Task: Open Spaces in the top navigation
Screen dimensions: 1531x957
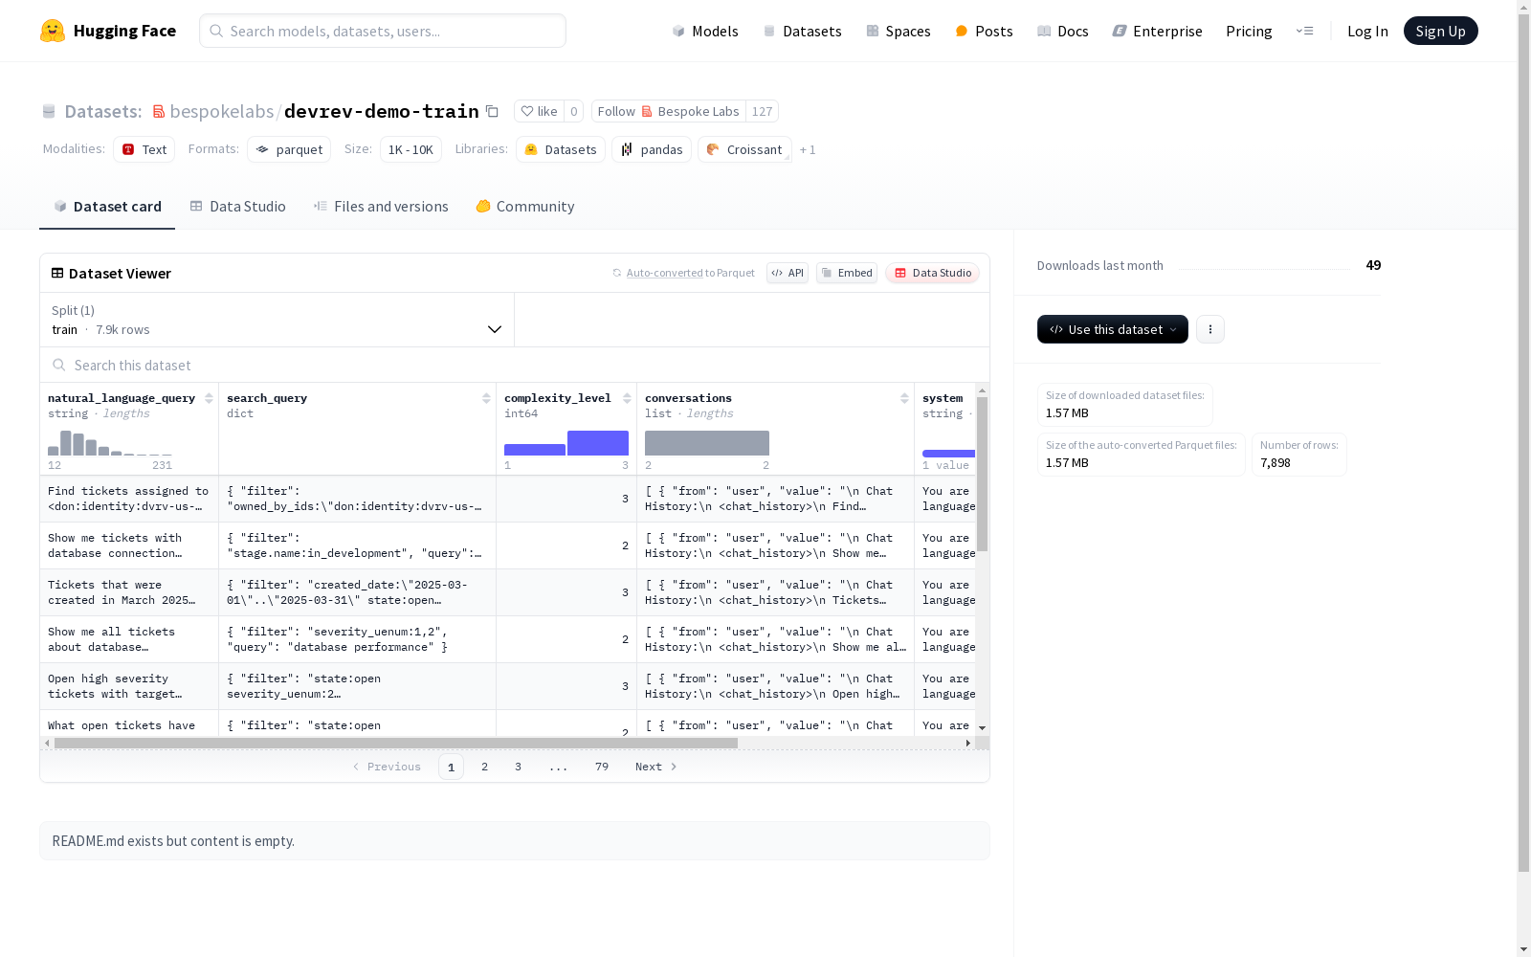Action: [x=899, y=31]
